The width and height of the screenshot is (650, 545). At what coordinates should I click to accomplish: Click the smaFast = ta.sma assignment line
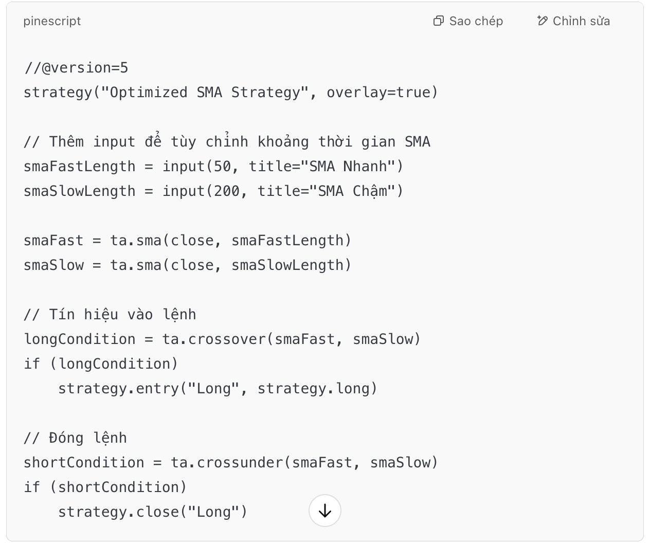click(x=187, y=241)
